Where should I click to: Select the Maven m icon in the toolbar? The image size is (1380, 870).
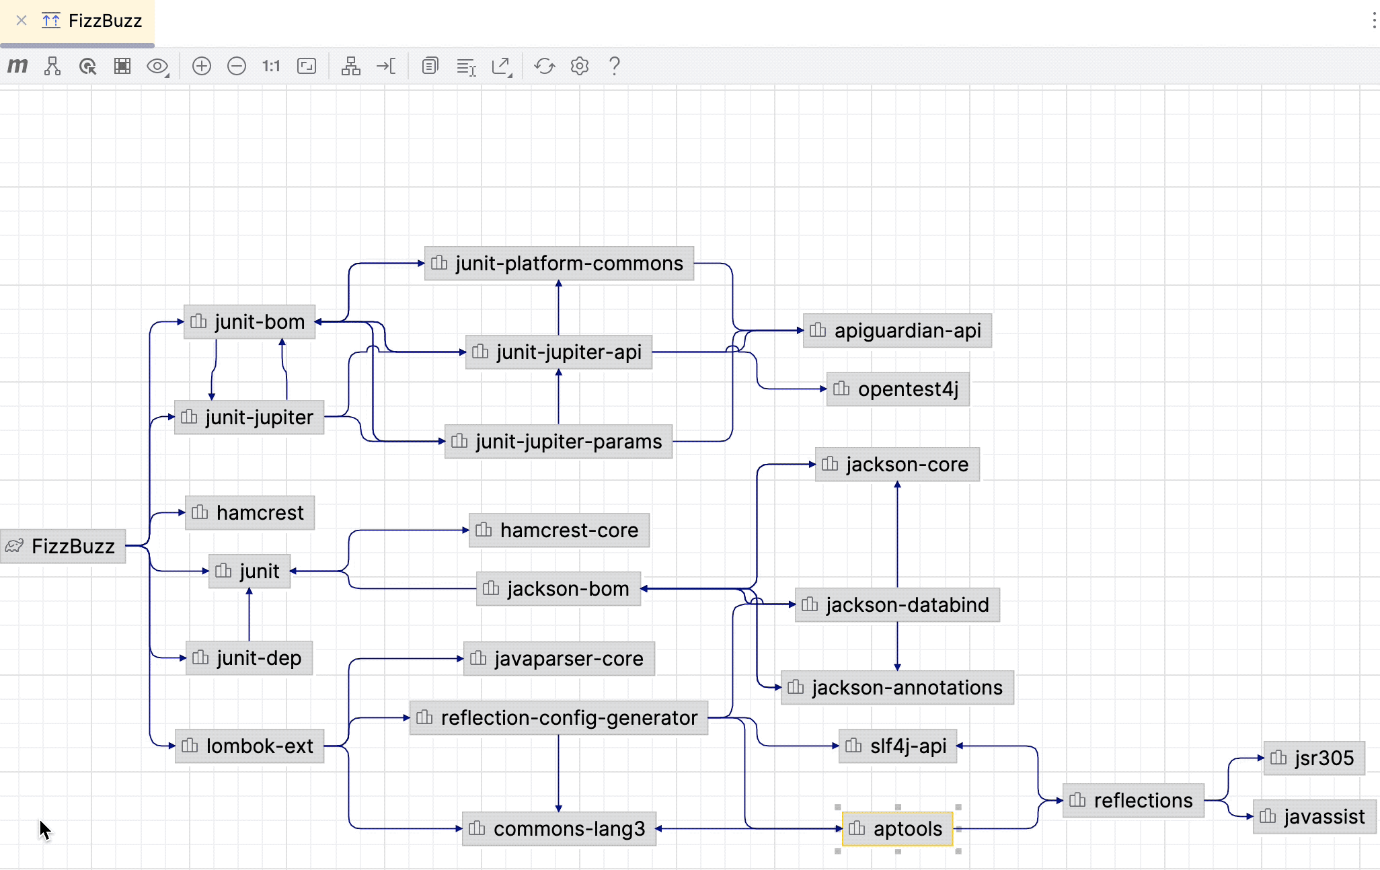click(17, 66)
